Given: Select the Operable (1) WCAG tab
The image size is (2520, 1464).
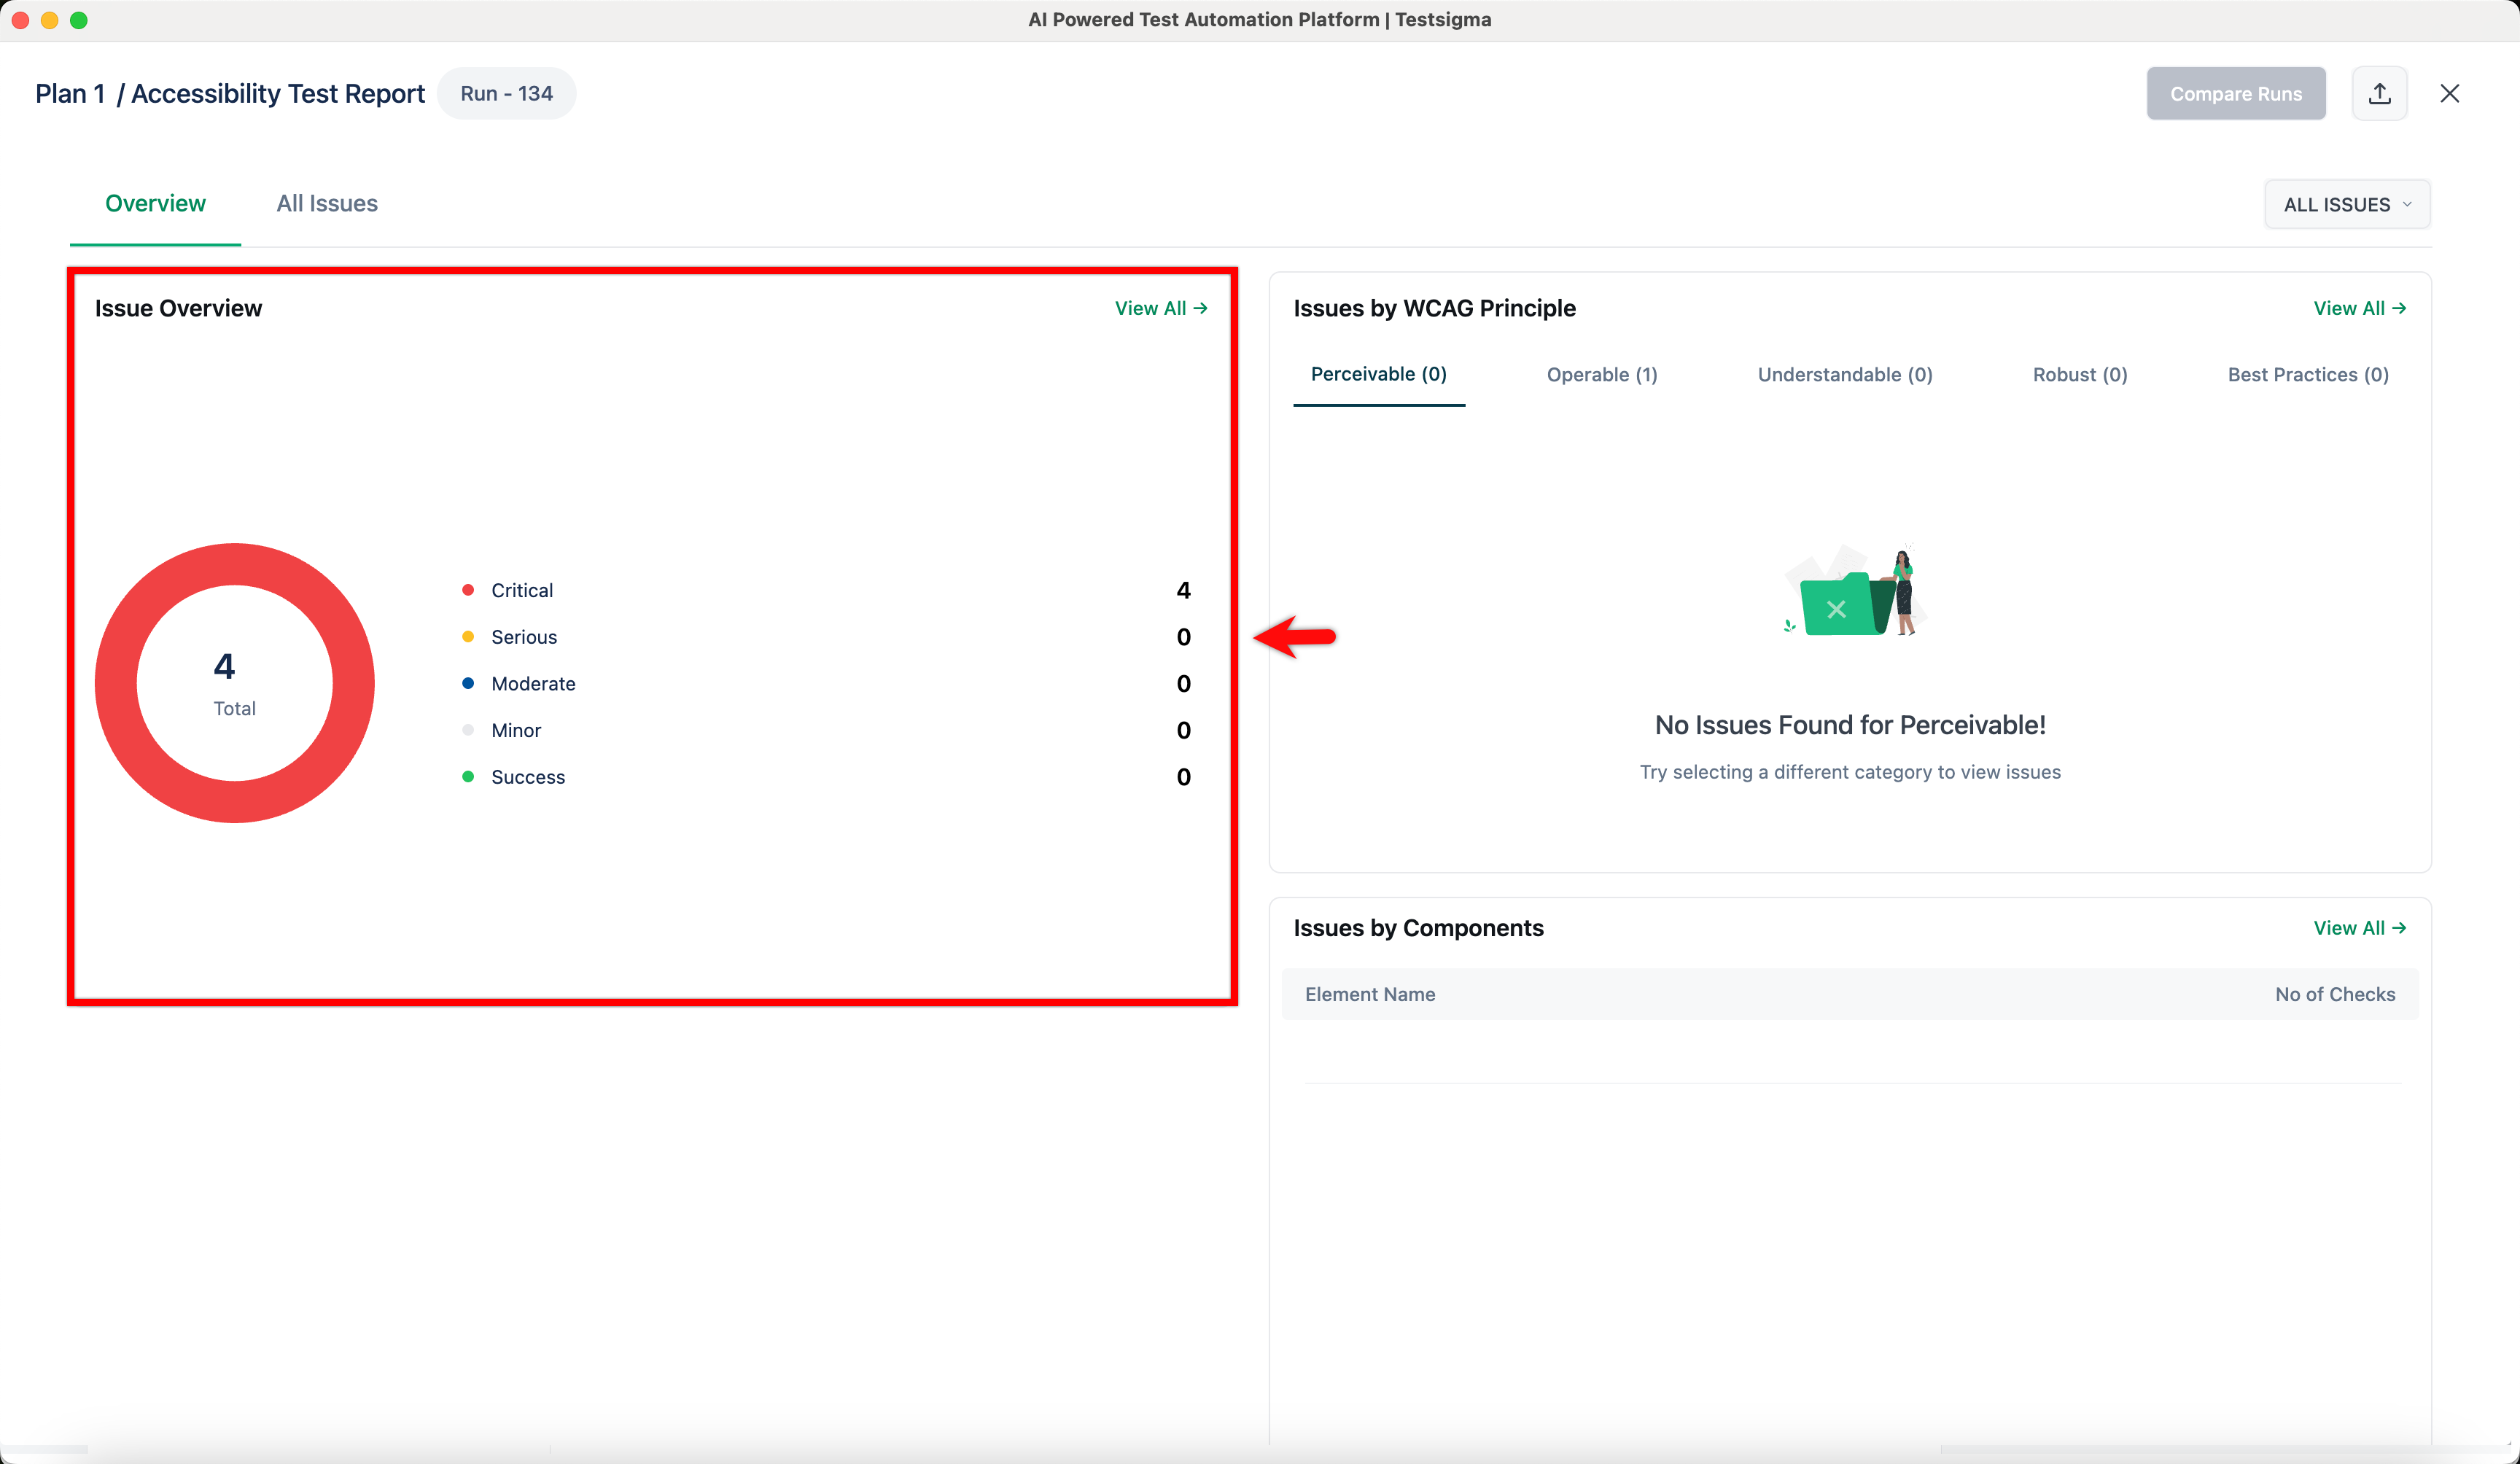Looking at the screenshot, I should tap(1601, 374).
